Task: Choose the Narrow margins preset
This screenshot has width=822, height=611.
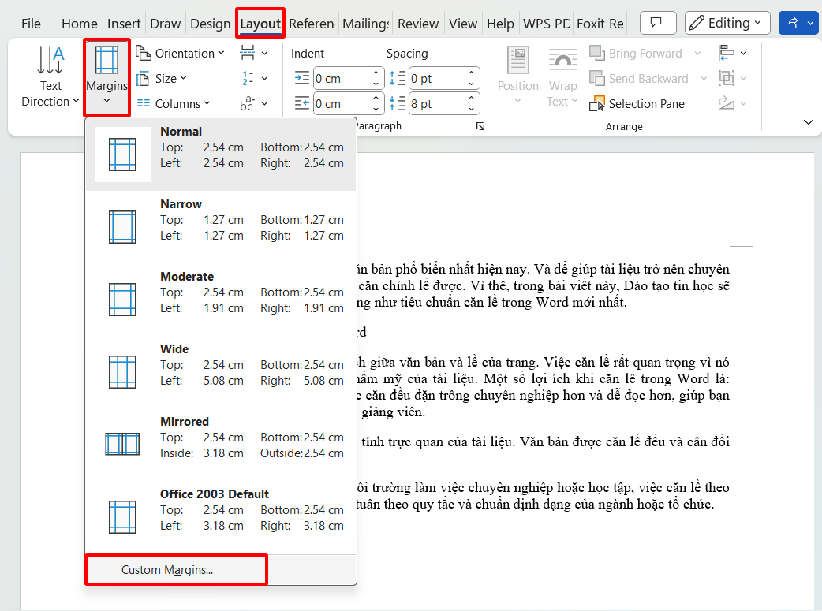Action: pyautogui.click(x=221, y=226)
